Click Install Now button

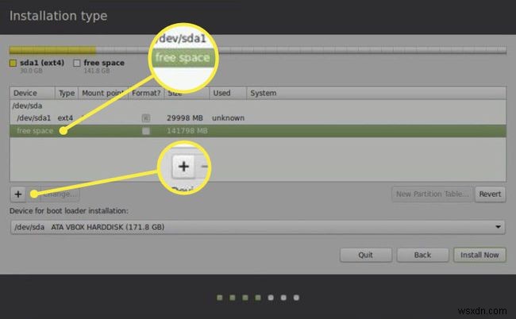(x=479, y=255)
